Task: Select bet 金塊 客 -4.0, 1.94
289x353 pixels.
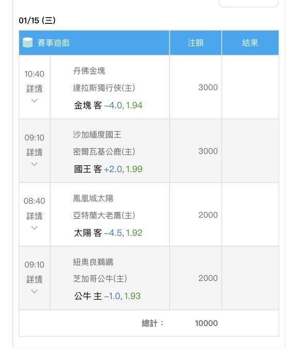Action: (108, 105)
